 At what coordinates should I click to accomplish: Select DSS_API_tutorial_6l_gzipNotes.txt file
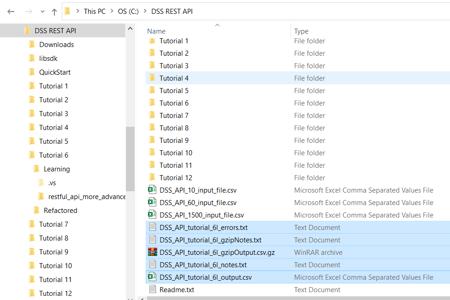210,240
